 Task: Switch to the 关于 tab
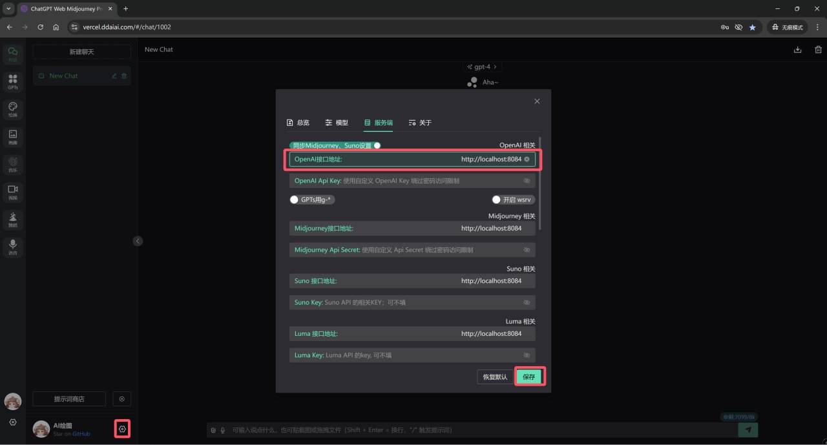[x=420, y=123]
